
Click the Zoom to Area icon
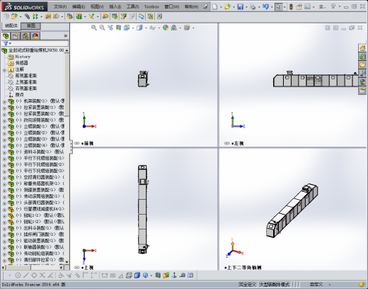coord(102,28)
